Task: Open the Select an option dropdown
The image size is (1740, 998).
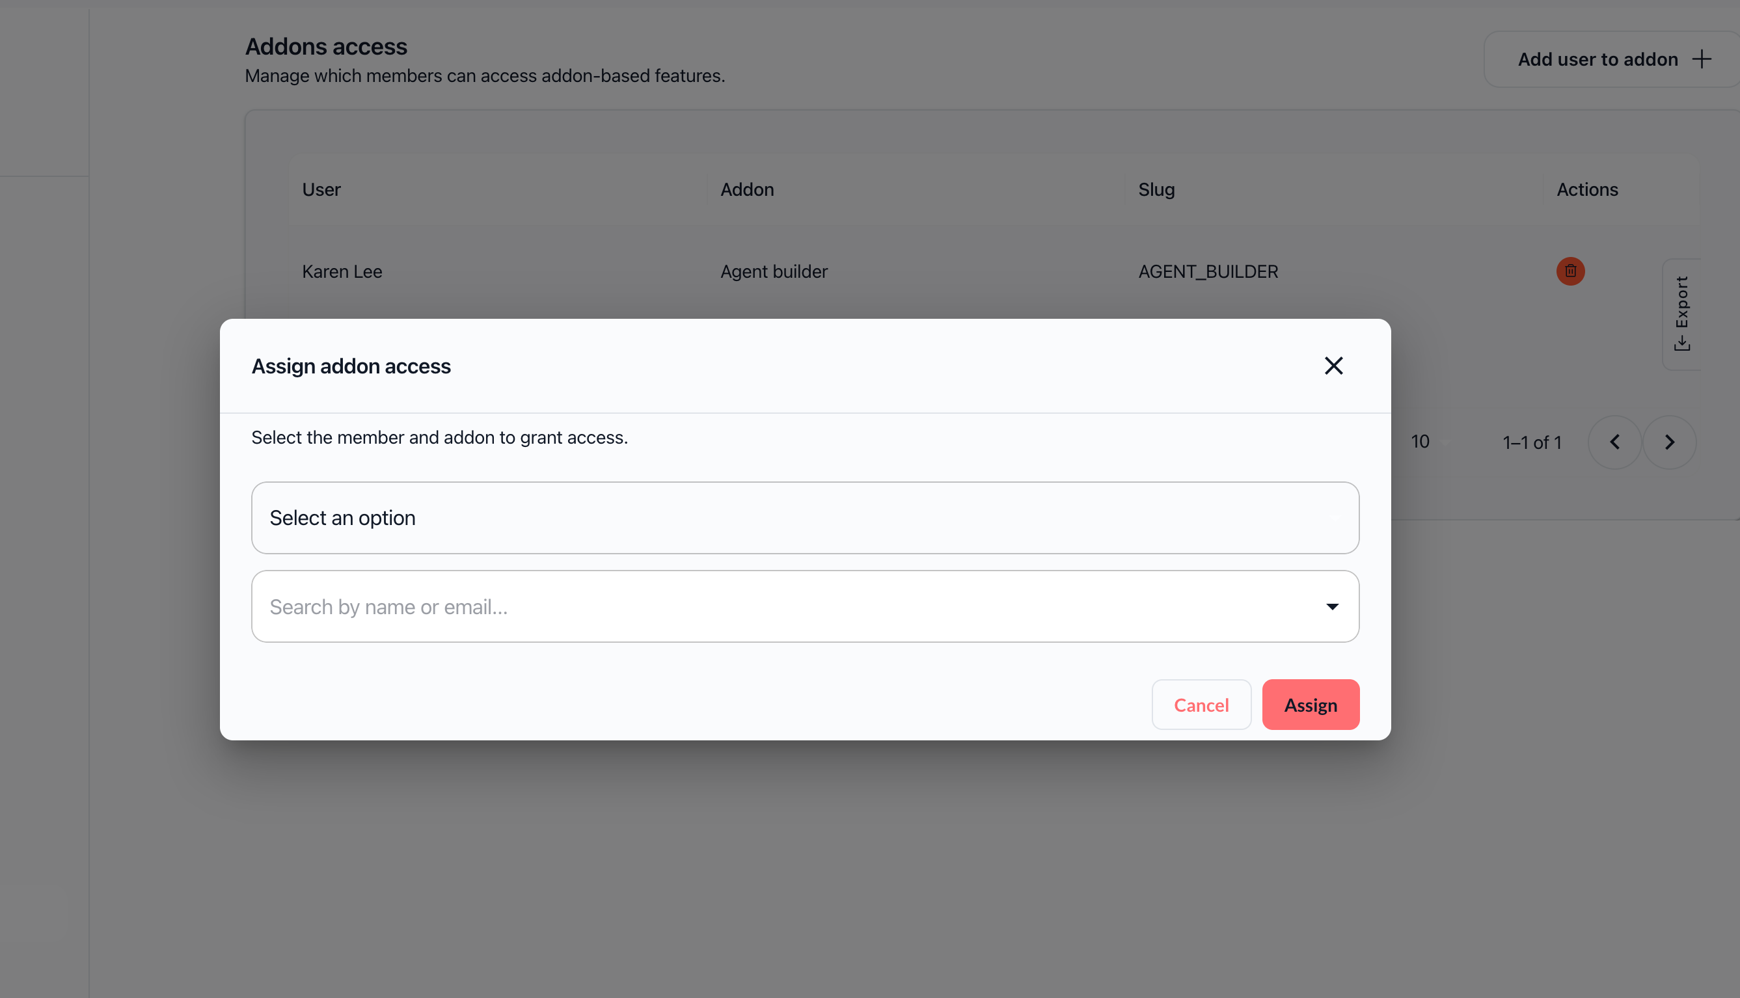Action: pyautogui.click(x=805, y=518)
